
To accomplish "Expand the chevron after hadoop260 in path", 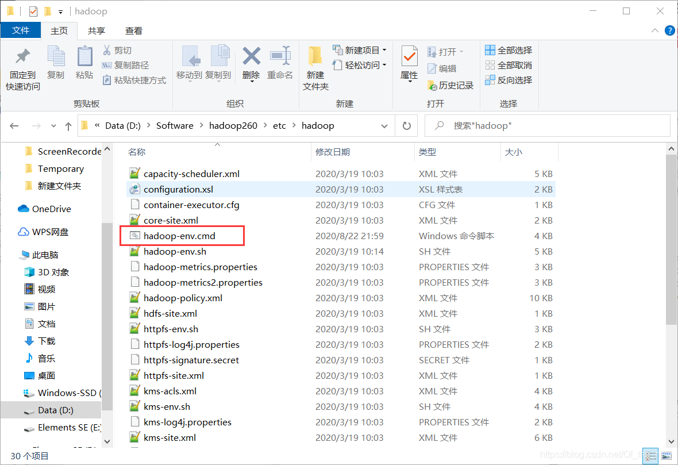I will 265,125.
